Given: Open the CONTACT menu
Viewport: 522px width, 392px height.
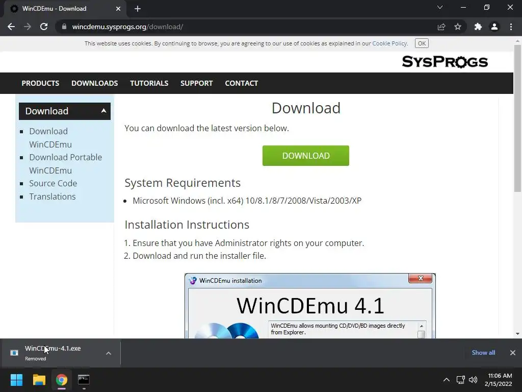Looking at the screenshot, I should 241,83.
